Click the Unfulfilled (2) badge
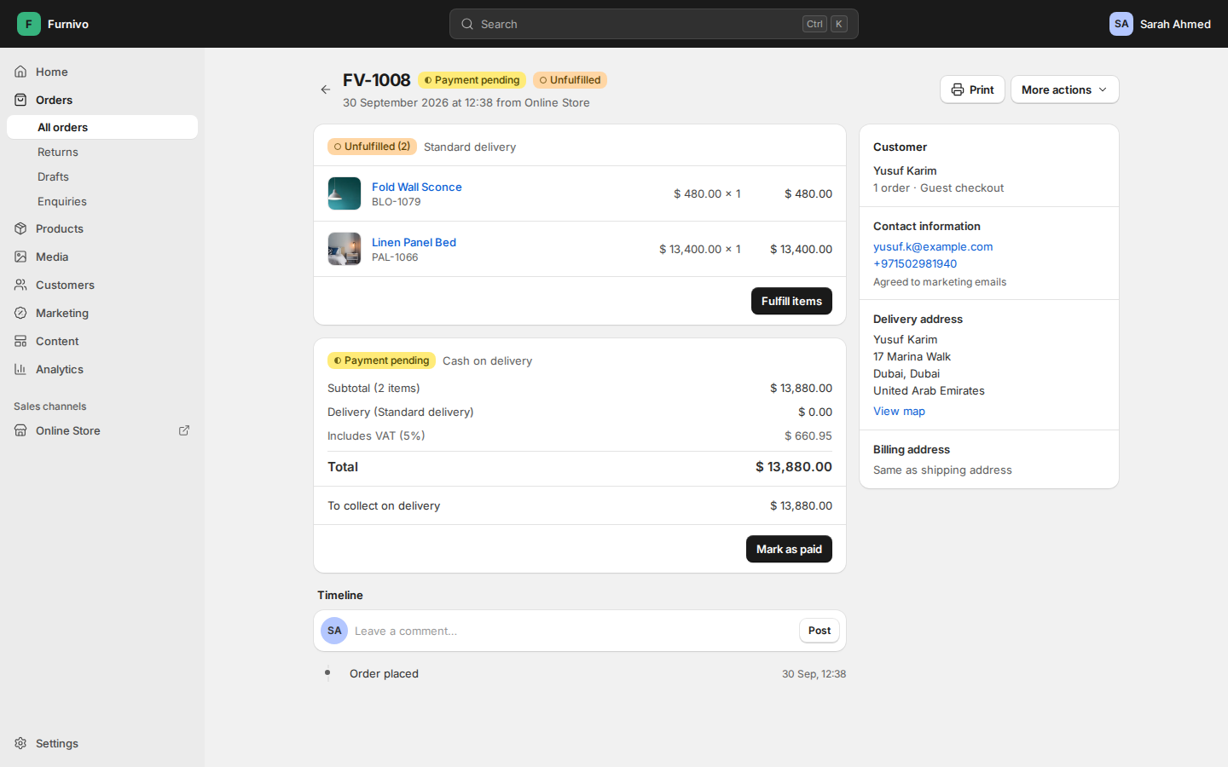 (x=372, y=147)
